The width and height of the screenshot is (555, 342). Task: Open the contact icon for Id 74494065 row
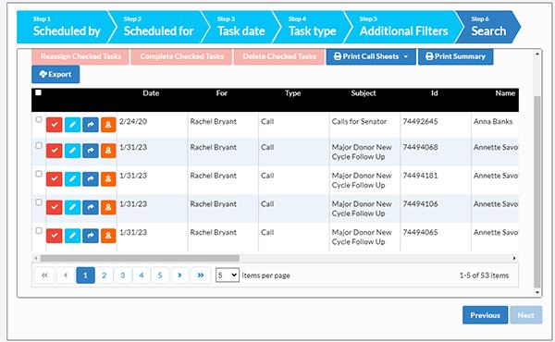pyautogui.click(x=108, y=236)
